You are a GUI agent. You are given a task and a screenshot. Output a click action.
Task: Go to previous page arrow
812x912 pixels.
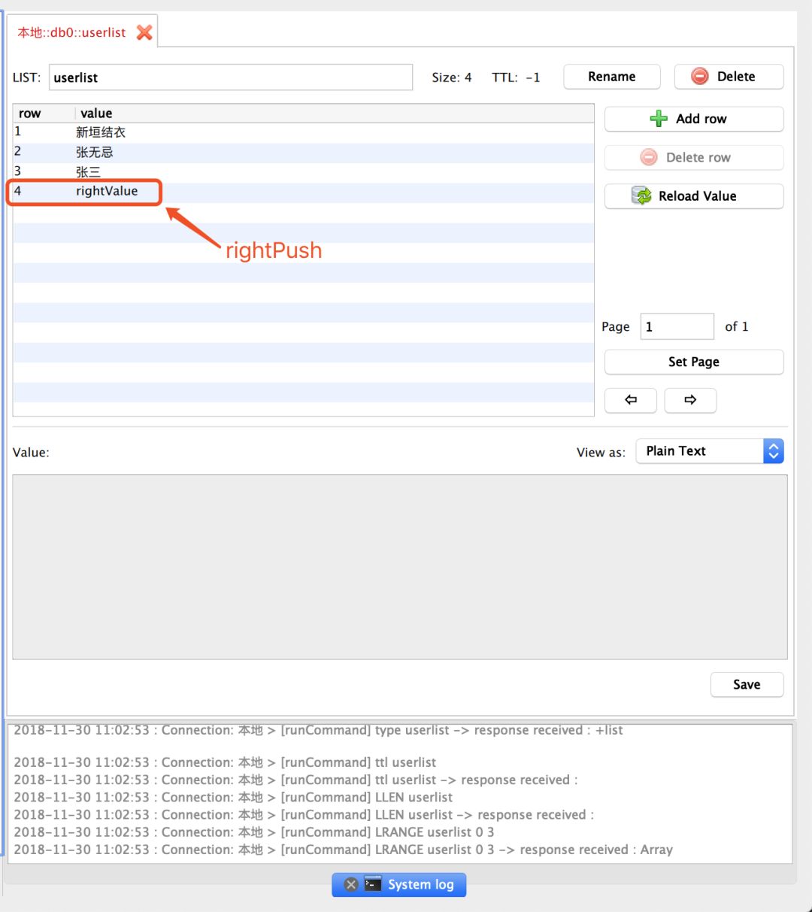pos(631,400)
